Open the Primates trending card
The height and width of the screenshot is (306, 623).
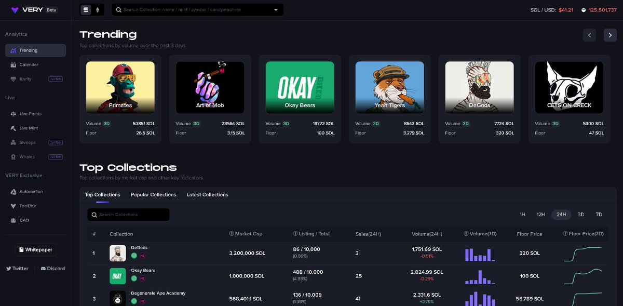click(120, 99)
